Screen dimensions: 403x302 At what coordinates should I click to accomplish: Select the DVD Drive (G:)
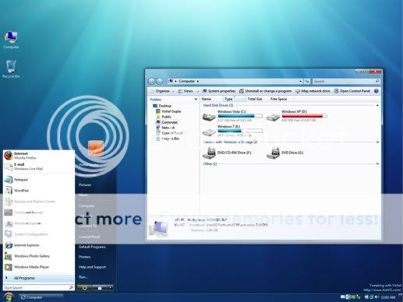point(285,153)
